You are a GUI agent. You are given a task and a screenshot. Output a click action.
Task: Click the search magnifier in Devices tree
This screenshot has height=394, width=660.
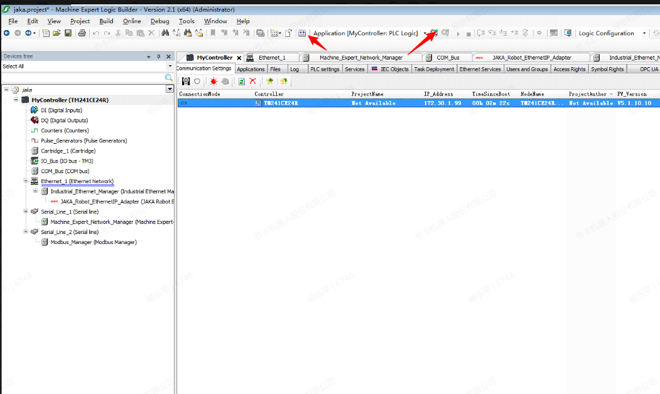coord(168,77)
